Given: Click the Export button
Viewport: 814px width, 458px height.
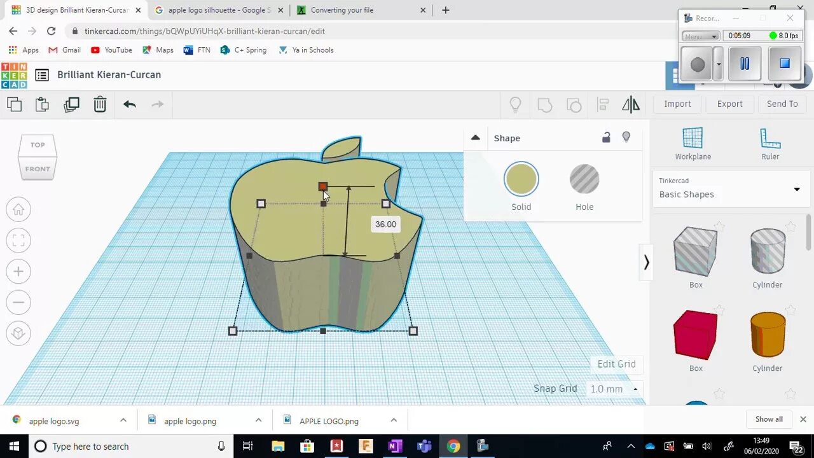Looking at the screenshot, I should click(x=729, y=104).
